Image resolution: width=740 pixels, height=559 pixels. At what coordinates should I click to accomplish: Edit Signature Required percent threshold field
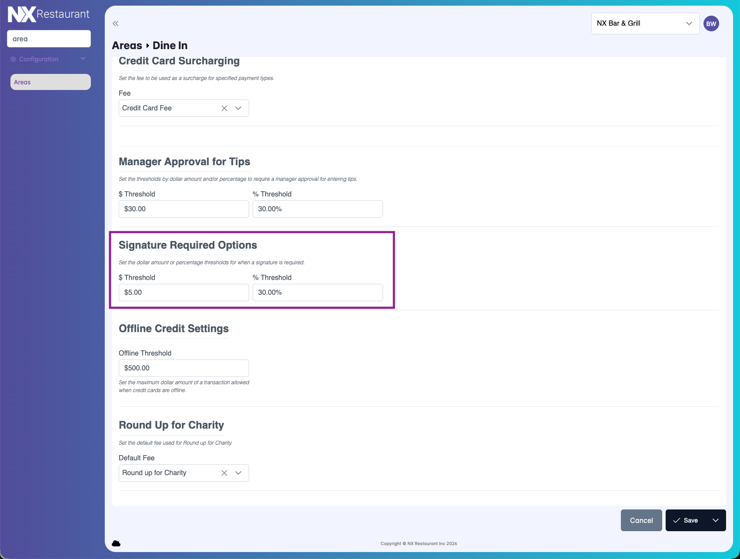click(x=317, y=293)
